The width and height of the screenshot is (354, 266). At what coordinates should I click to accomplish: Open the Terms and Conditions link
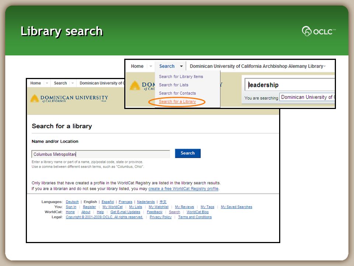[x=195, y=217]
